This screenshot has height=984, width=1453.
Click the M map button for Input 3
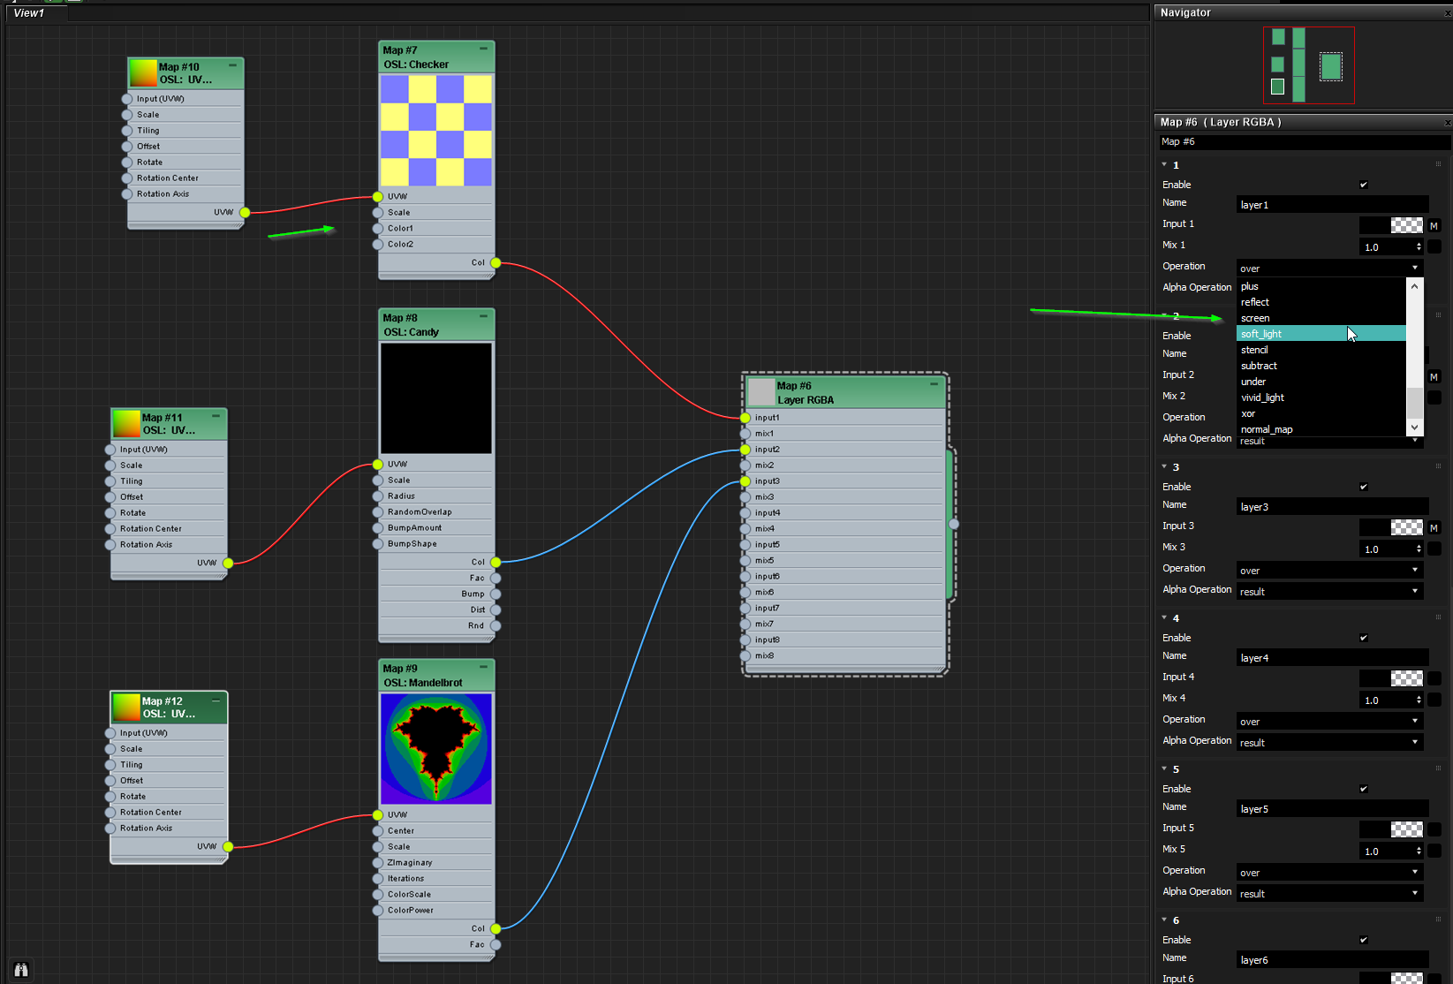[x=1434, y=527]
